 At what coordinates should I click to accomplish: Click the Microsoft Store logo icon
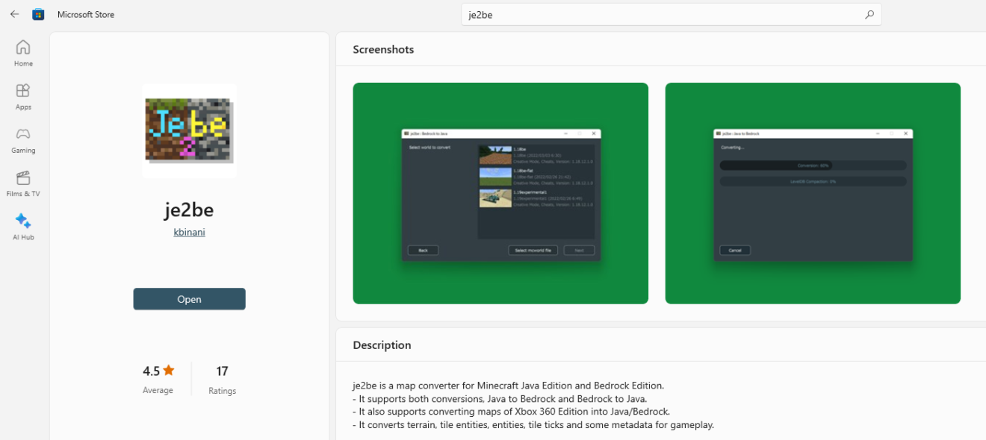(38, 14)
